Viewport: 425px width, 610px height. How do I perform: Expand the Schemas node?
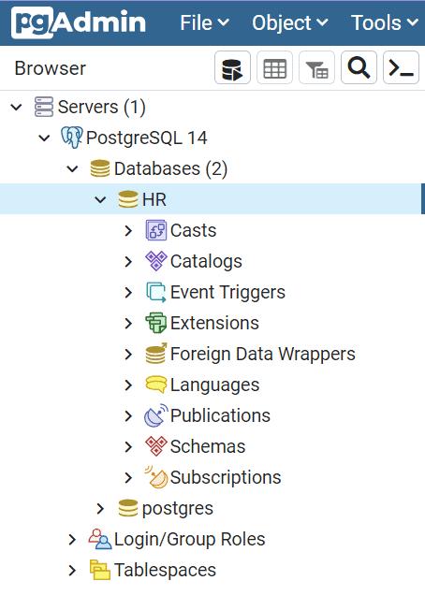pyautogui.click(x=128, y=446)
